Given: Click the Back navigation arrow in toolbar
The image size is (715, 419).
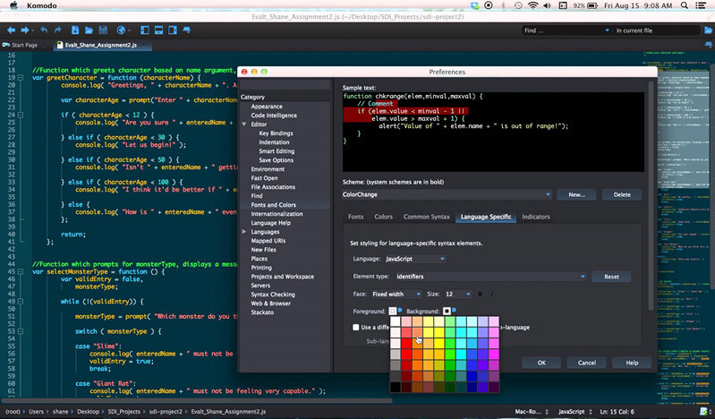Looking at the screenshot, I should pyautogui.click(x=12, y=30).
